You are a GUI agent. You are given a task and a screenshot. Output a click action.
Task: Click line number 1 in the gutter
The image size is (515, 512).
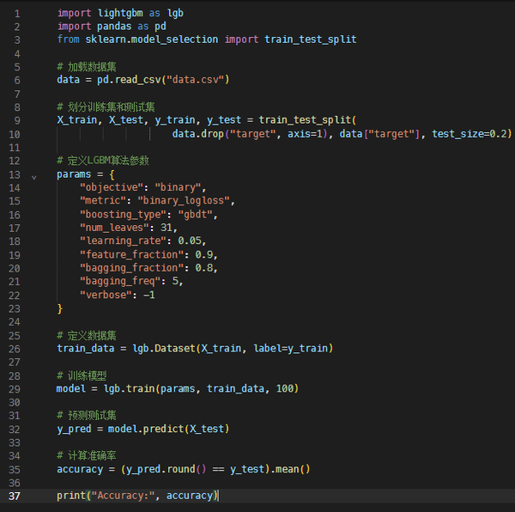pyautogui.click(x=16, y=14)
